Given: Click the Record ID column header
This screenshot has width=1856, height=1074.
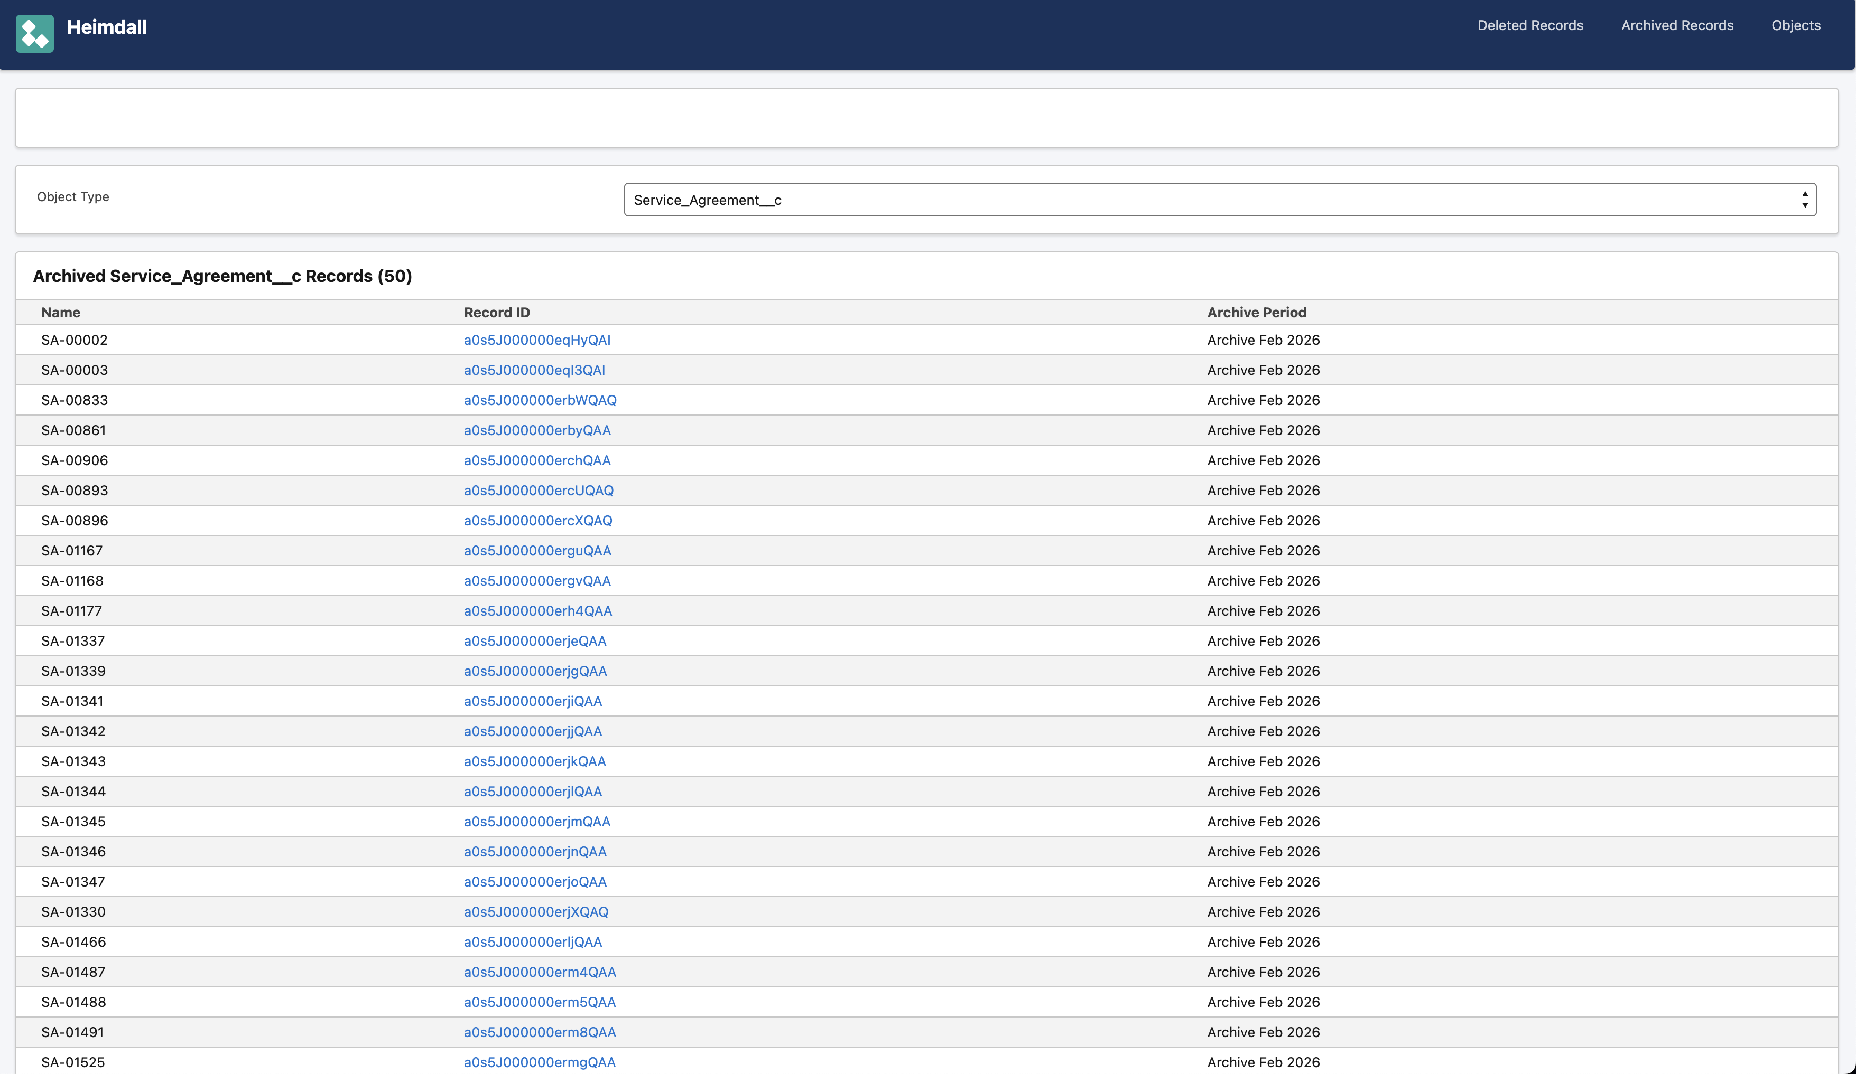Looking at the screenshot, I should pyautogui.click(x=496, y=312).
